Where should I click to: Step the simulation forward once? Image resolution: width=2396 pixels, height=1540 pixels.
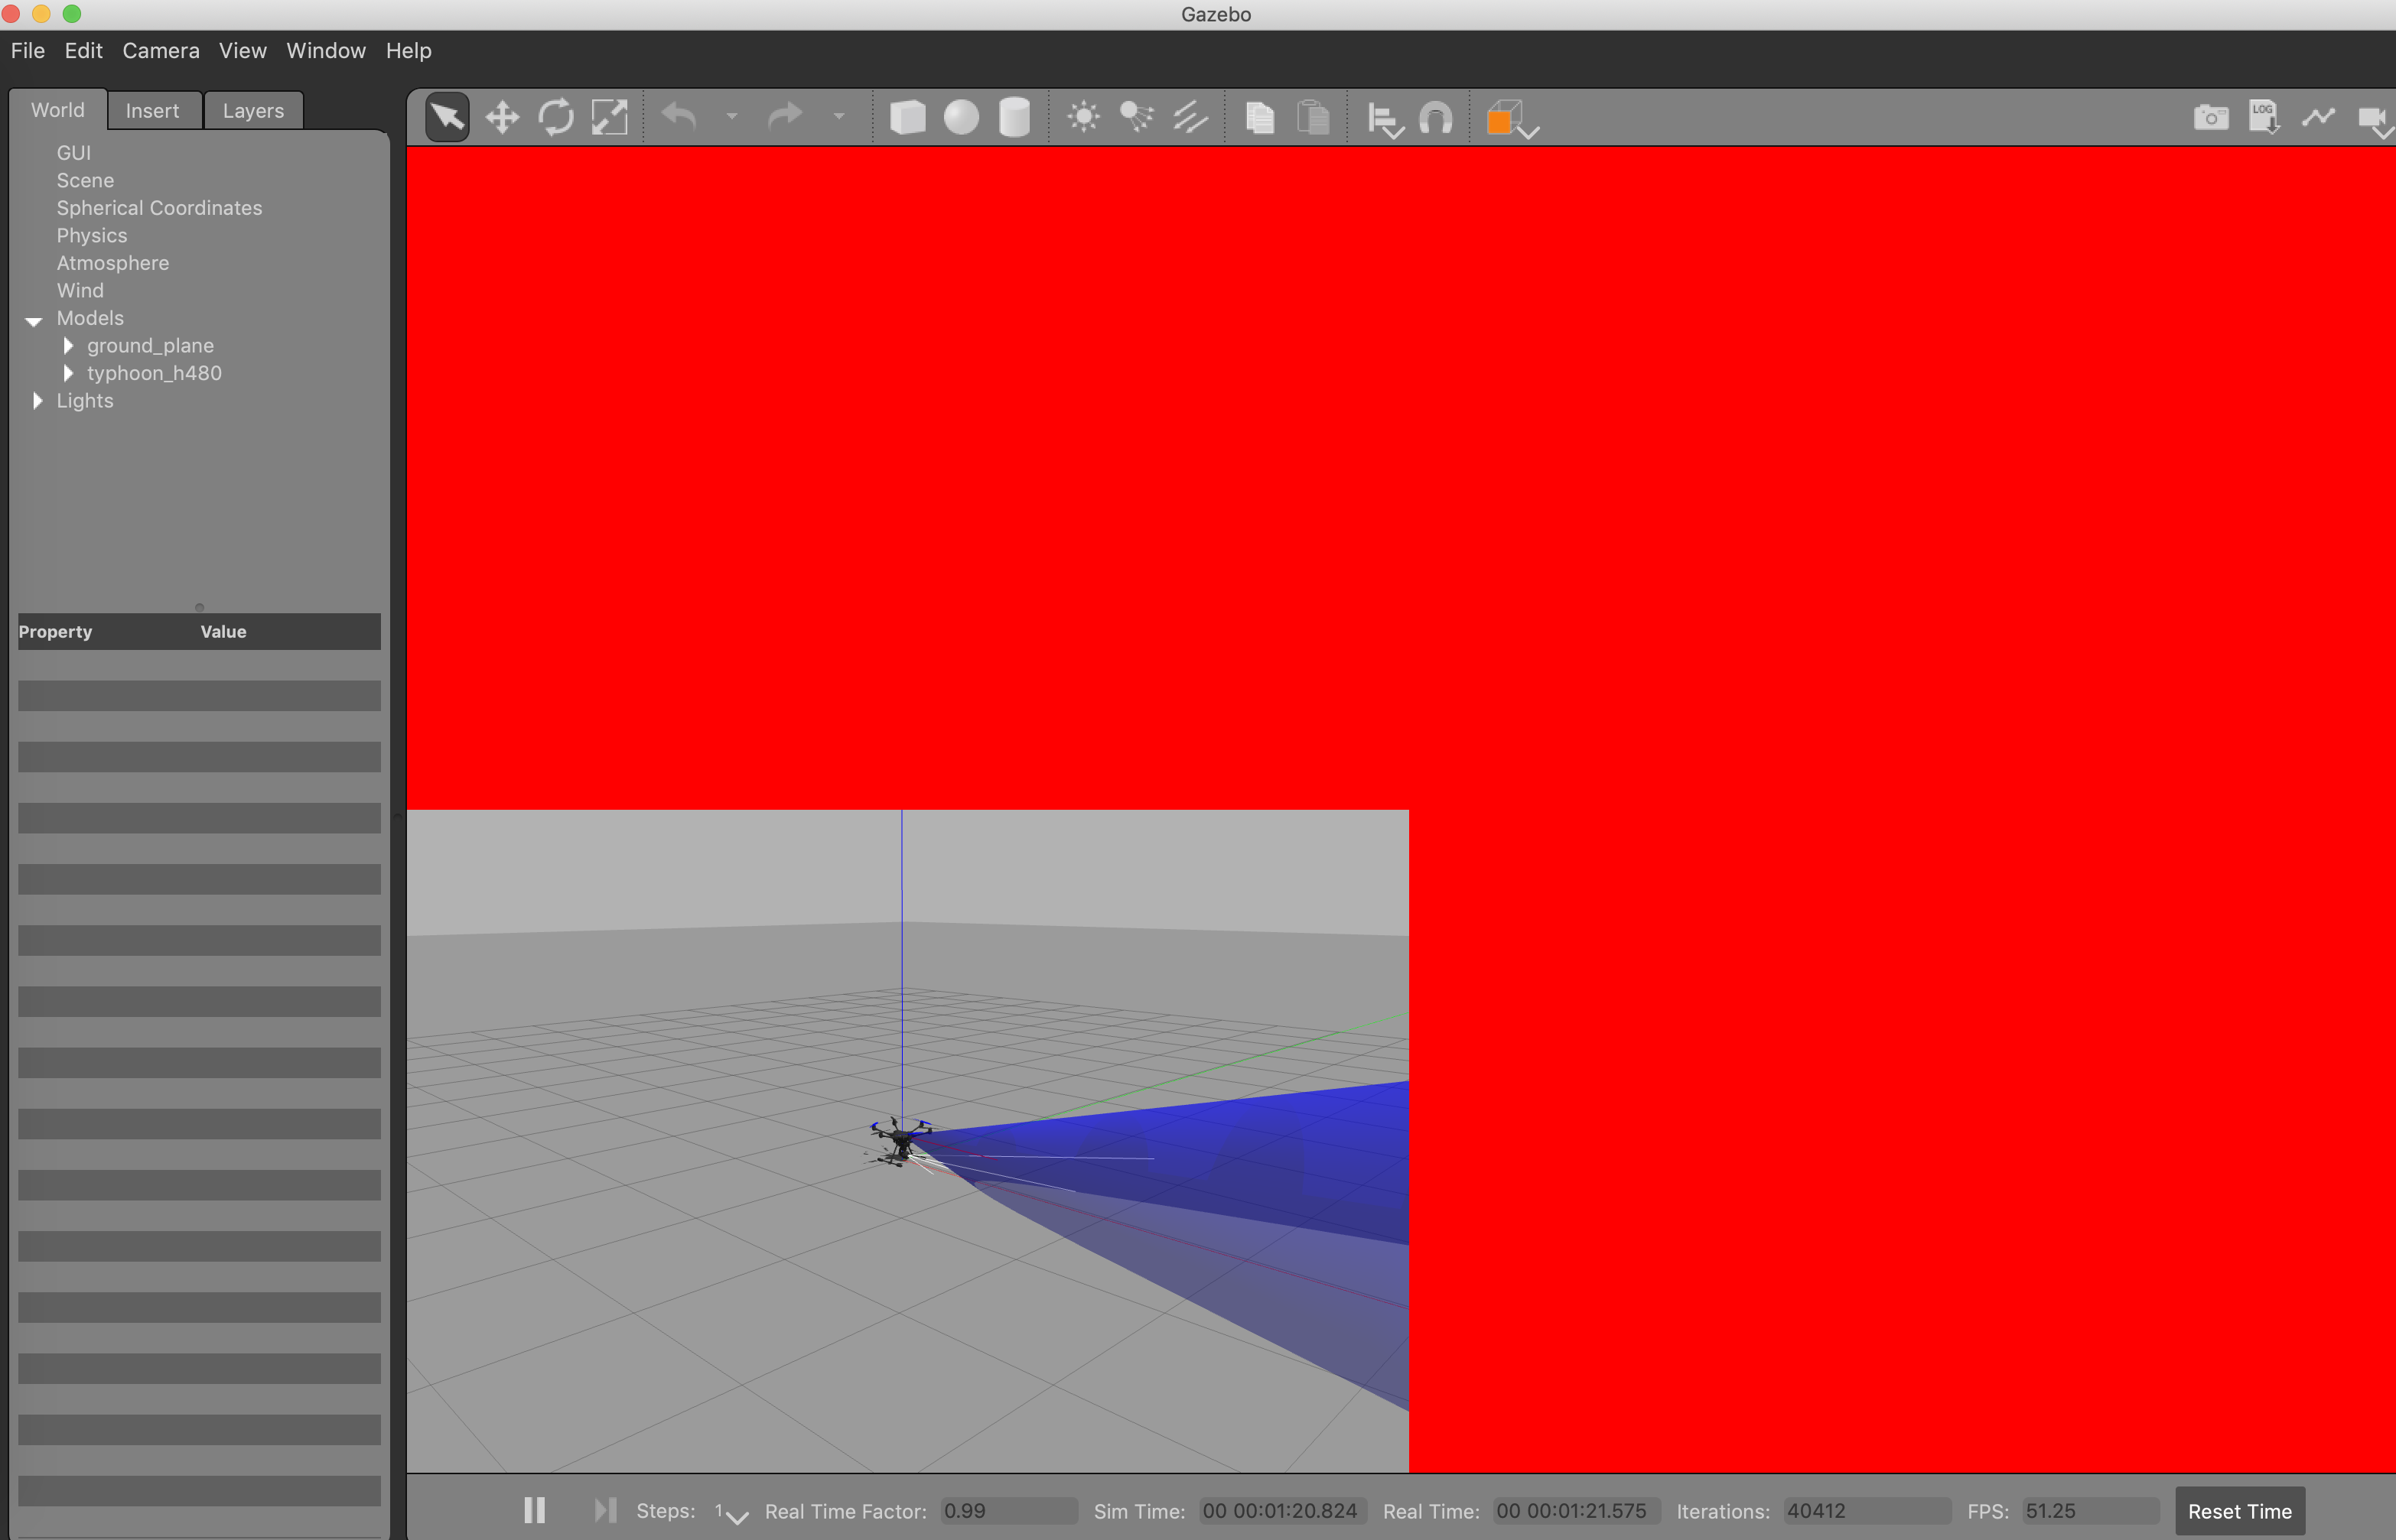point(604,1510)
